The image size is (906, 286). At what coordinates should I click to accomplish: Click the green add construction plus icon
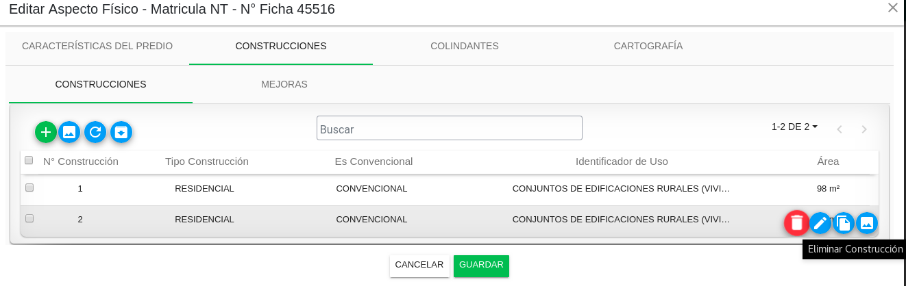pyautogui.click(x=46, y=132)
